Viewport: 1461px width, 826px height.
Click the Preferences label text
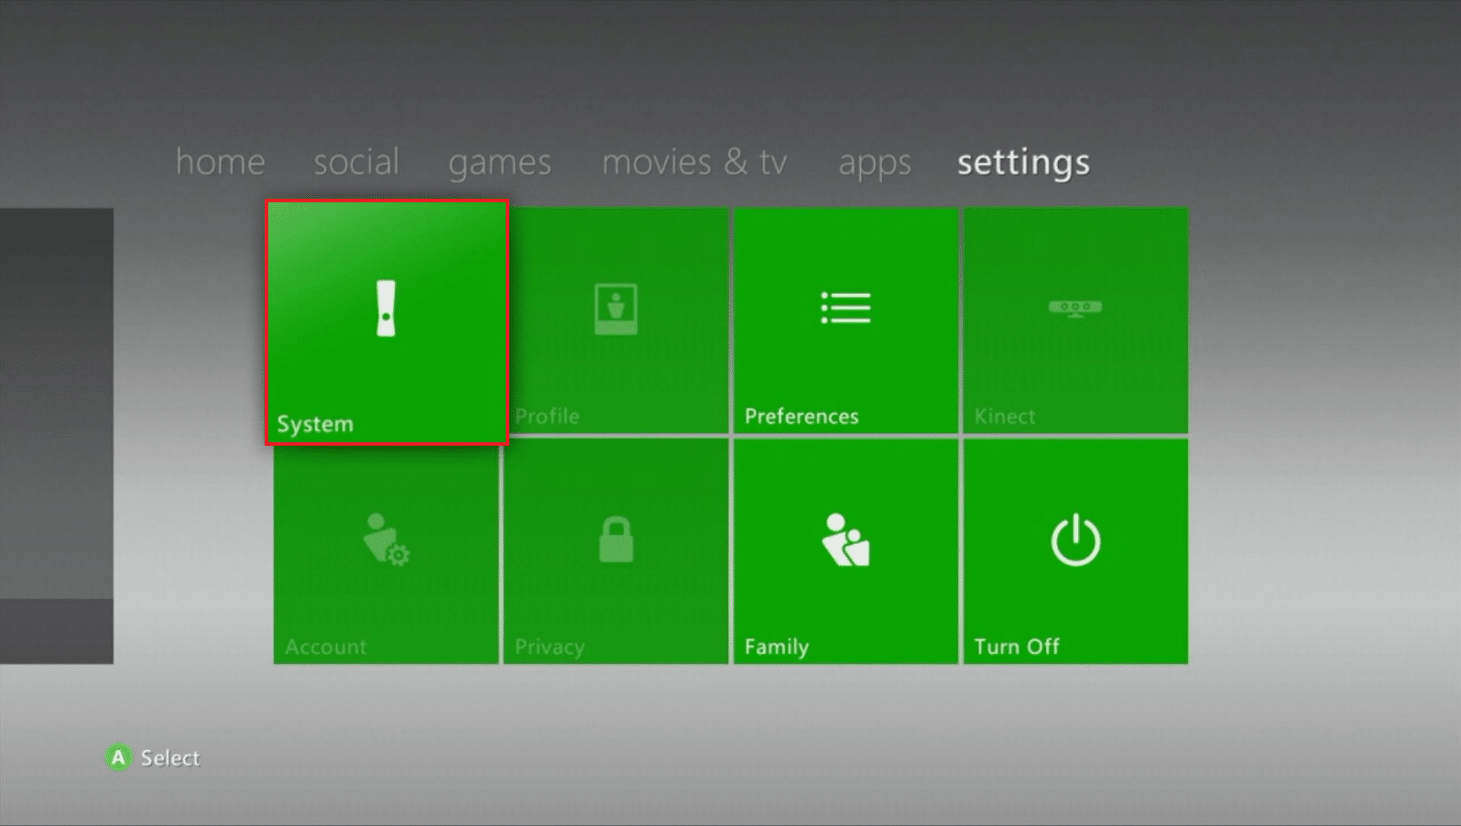point(801,417)
